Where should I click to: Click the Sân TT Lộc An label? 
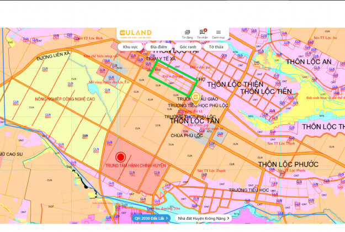pos(325,38)
